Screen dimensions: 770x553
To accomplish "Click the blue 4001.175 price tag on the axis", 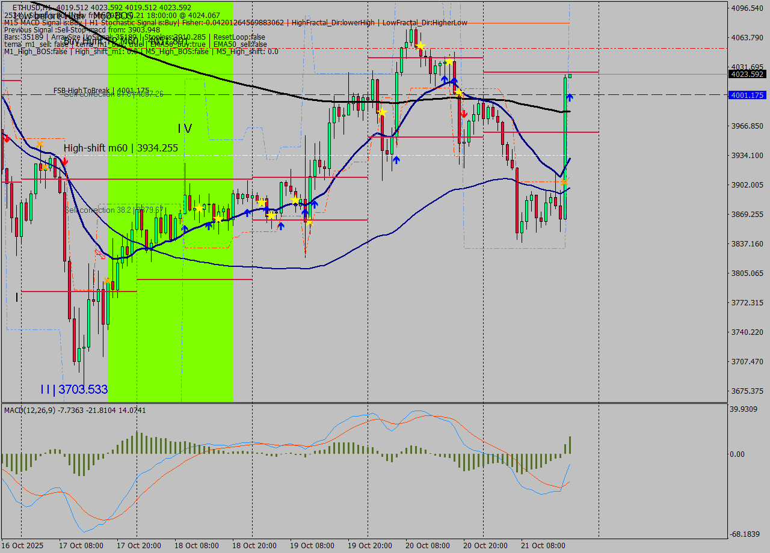I will coord(746,95).
